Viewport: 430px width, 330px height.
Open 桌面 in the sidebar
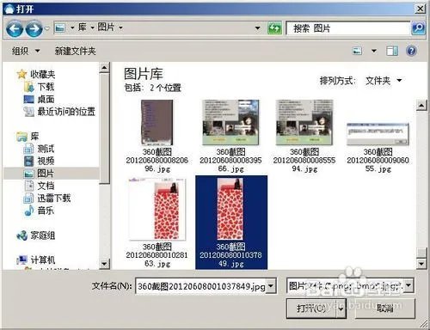point(39,99)
